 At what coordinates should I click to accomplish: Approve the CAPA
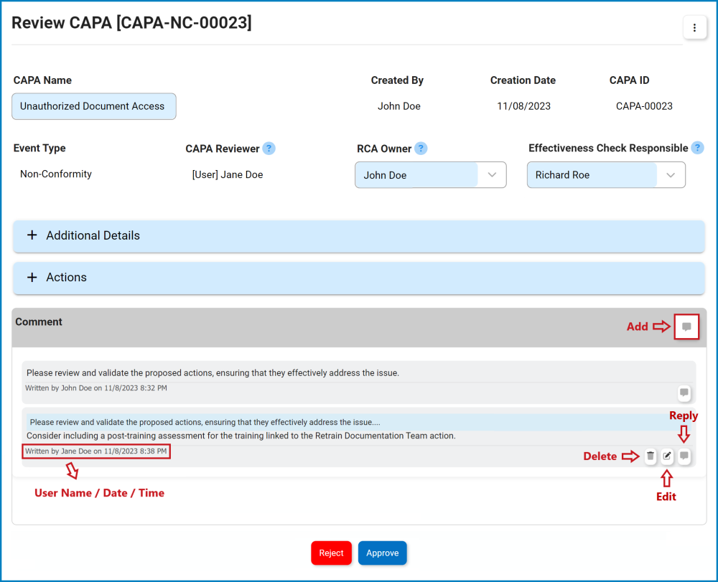click(x=383, y=553)
